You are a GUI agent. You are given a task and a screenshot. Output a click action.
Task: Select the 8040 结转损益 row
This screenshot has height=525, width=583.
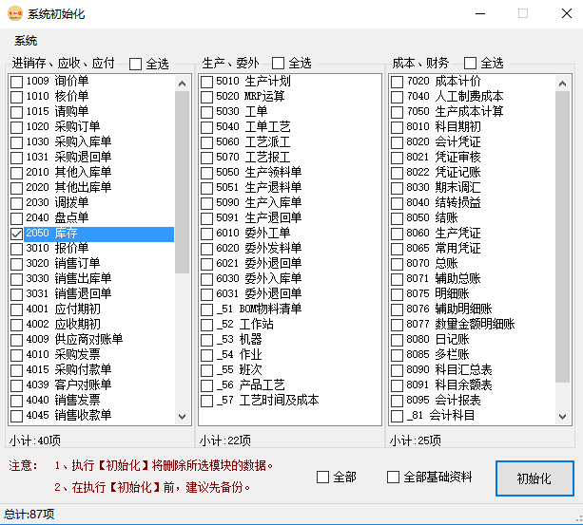[473, 203]
